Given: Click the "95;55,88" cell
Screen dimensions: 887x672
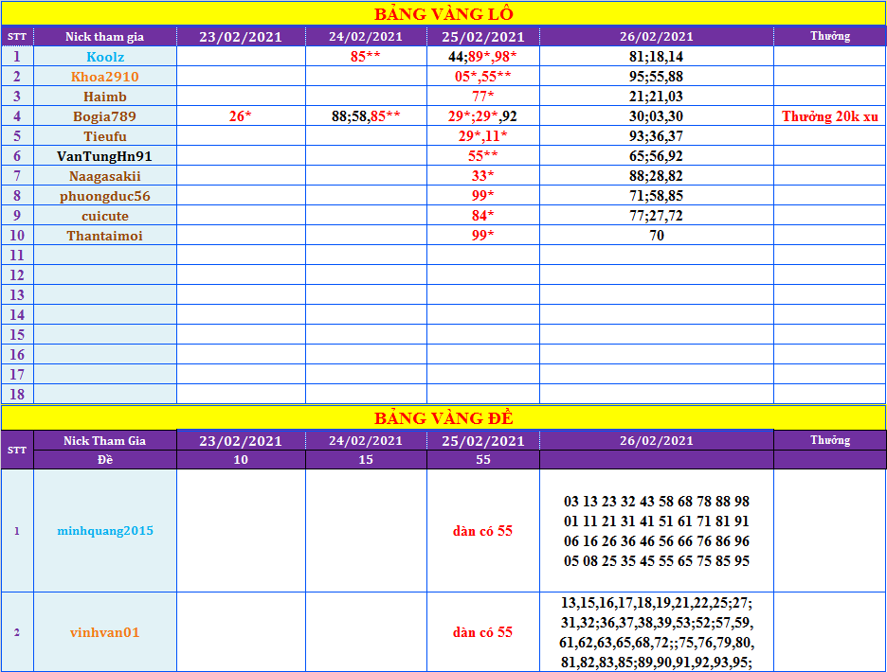Looking at the screenshot, I should click(656, 77).
